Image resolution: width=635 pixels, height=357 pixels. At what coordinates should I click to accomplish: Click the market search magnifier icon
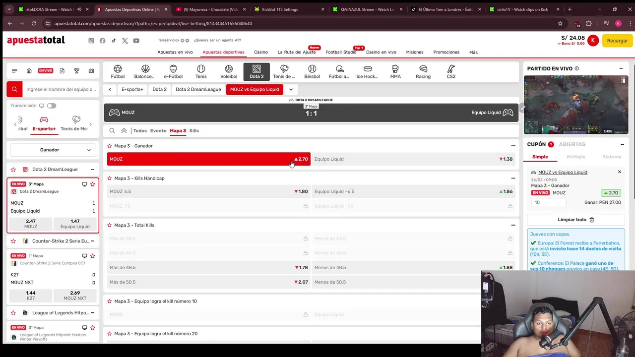pyautogui.click(x=112, y=131)
